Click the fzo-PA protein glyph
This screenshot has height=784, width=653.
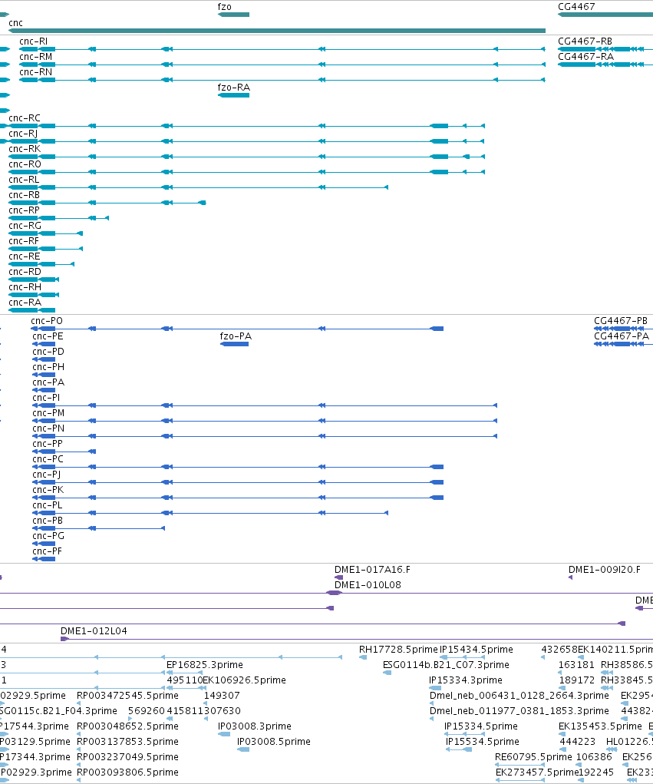(234, 344)
